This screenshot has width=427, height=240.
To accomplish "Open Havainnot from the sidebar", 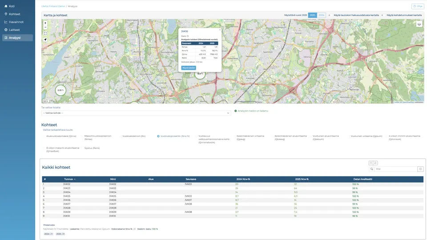I will pyautogui.click(x=17, y=22).
